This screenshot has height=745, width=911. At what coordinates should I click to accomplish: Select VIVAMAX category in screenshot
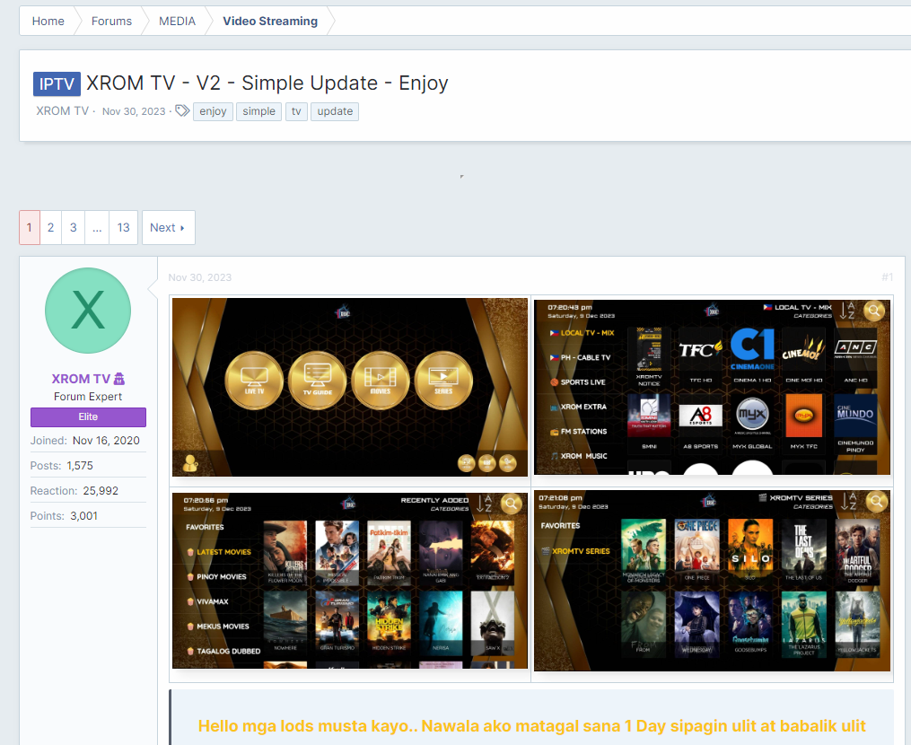coord(207,601)
